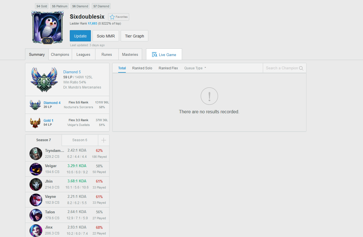363x237 pixels.
Task: Click the level 30 badge
Action: (48, 41)
